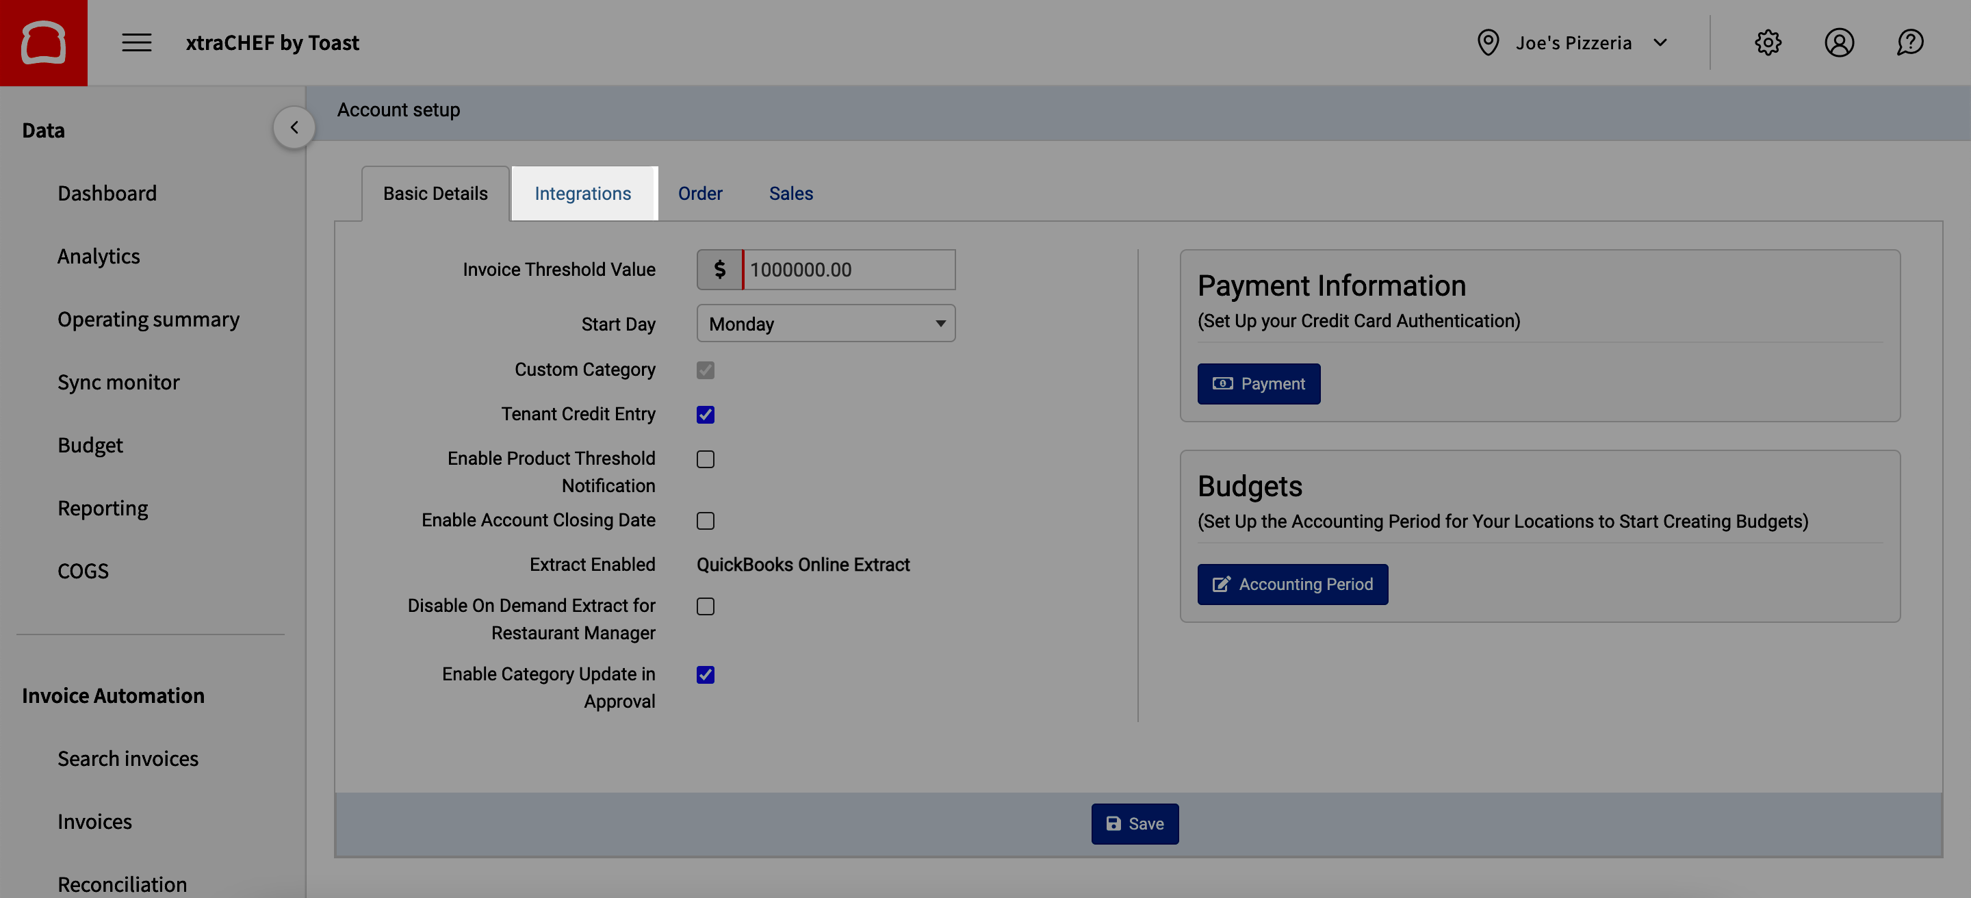Open the COGS page
The image size is (1971, 898).
click(x=83, y=570)
